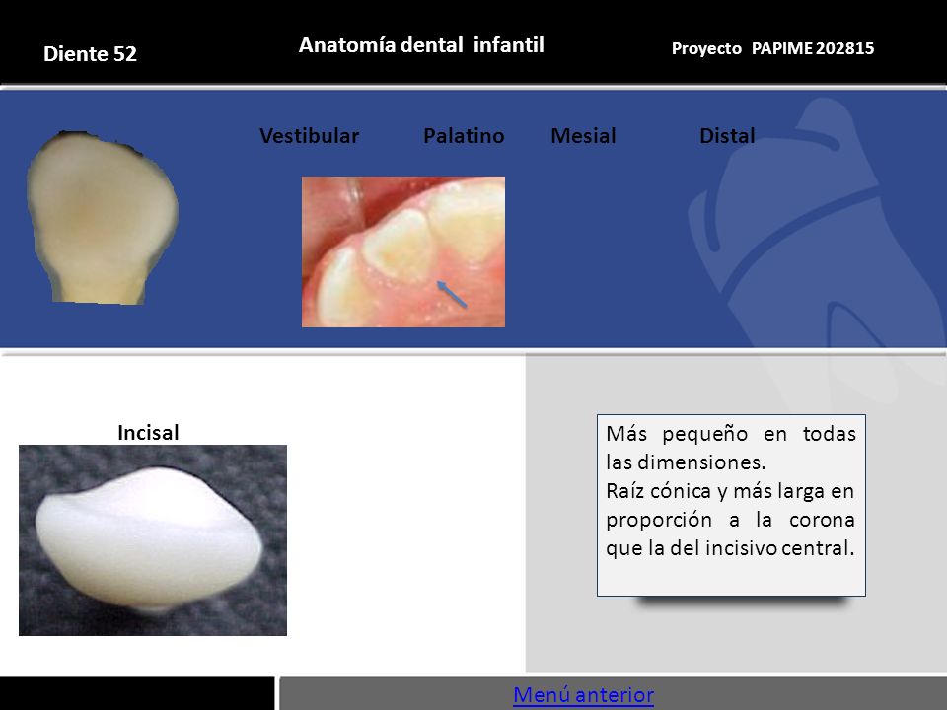
Task: Select the Palatino view tab
Action: tap(464, 136)
